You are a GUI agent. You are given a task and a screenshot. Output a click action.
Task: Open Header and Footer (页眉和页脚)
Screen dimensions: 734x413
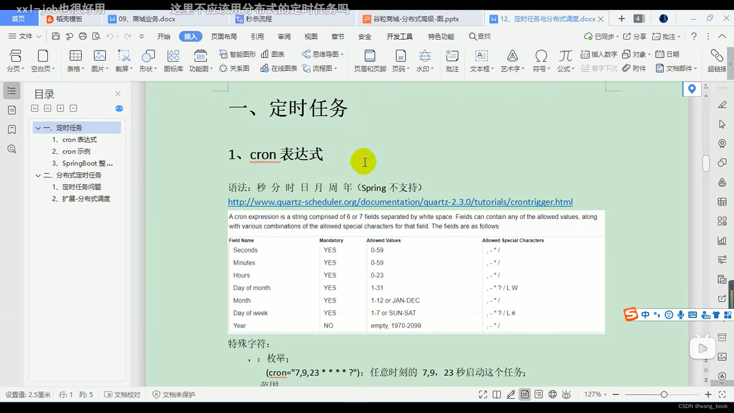[370, 61]
